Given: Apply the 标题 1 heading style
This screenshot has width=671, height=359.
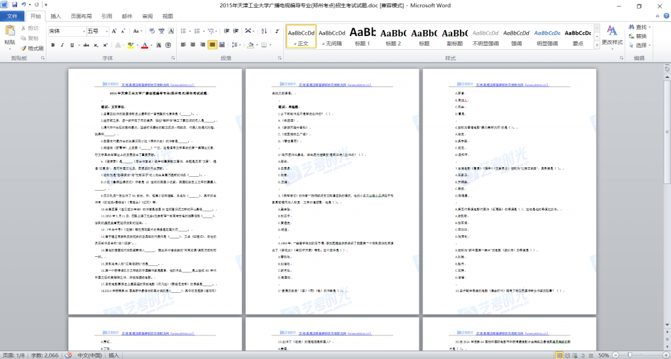Looking at the screenshot, I should [x=362, y=37].
